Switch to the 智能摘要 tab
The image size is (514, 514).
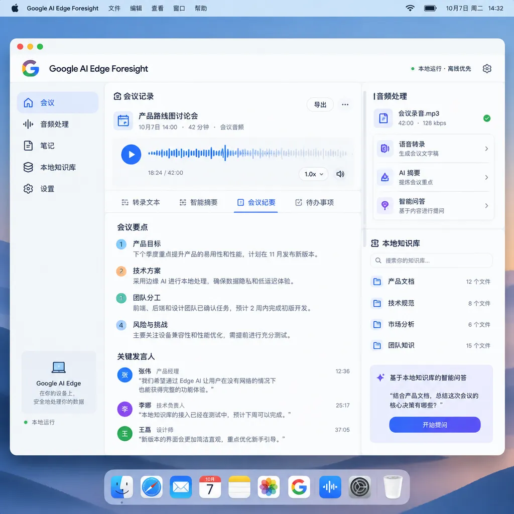199,203
